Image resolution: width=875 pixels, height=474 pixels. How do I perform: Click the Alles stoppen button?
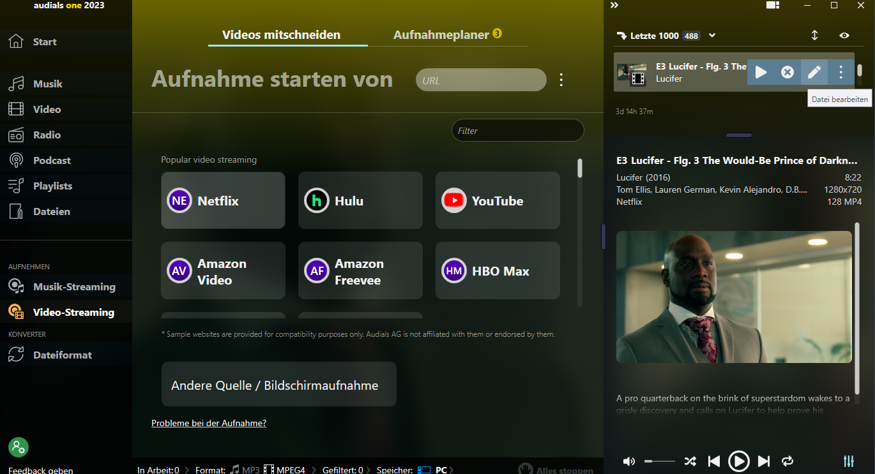[555, 470]
